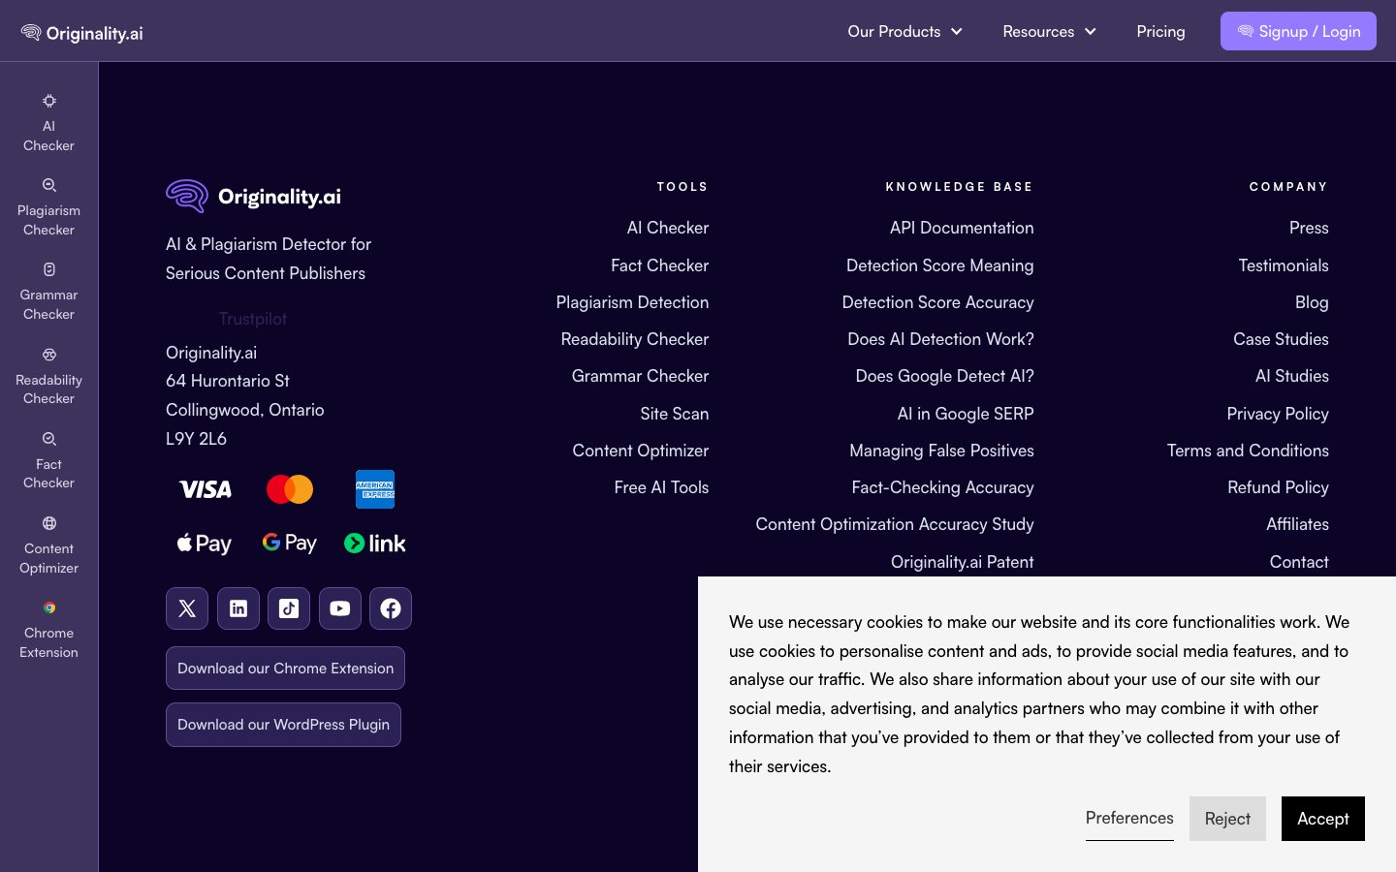
Task: Select AI Checker in the left sidebar
Action: (x=48, y=123)
